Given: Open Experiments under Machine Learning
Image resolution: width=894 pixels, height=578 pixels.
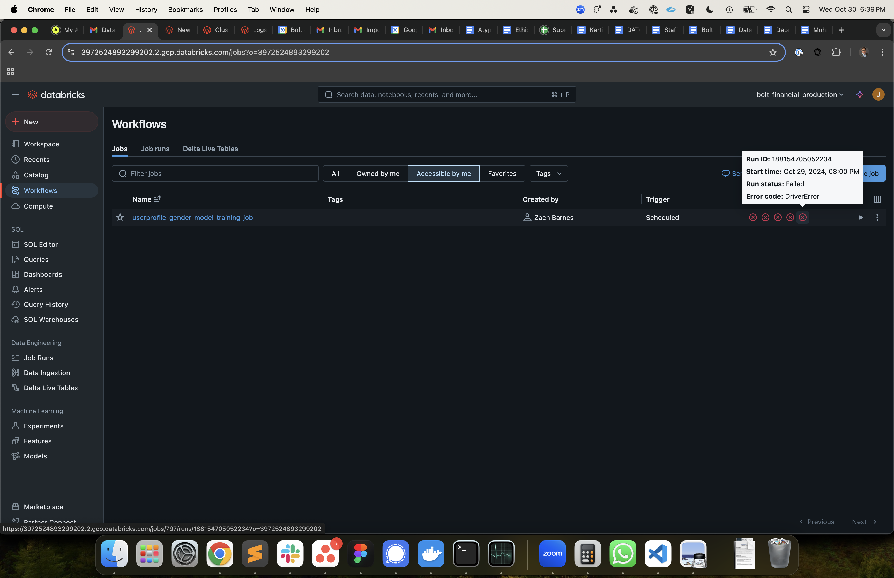Looking at the screenshot, I should click(43, 426).
